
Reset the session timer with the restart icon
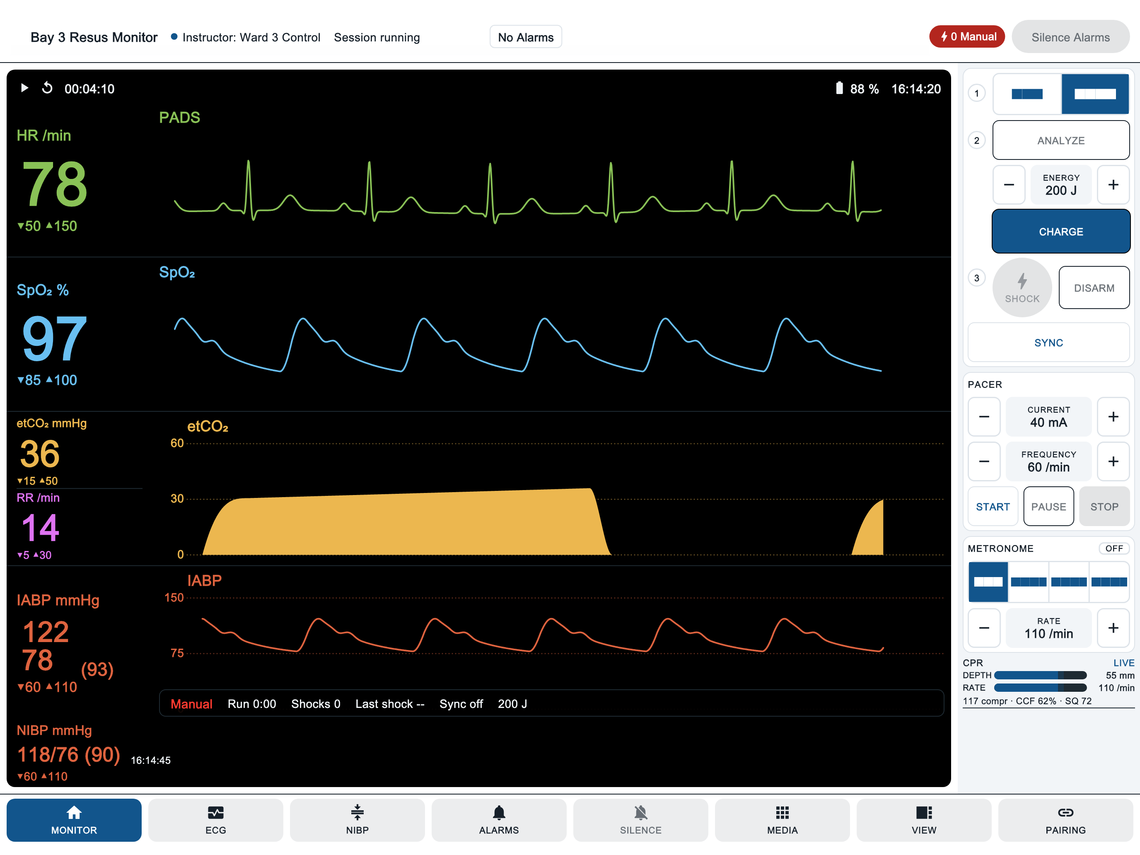(x=47, y=88)
